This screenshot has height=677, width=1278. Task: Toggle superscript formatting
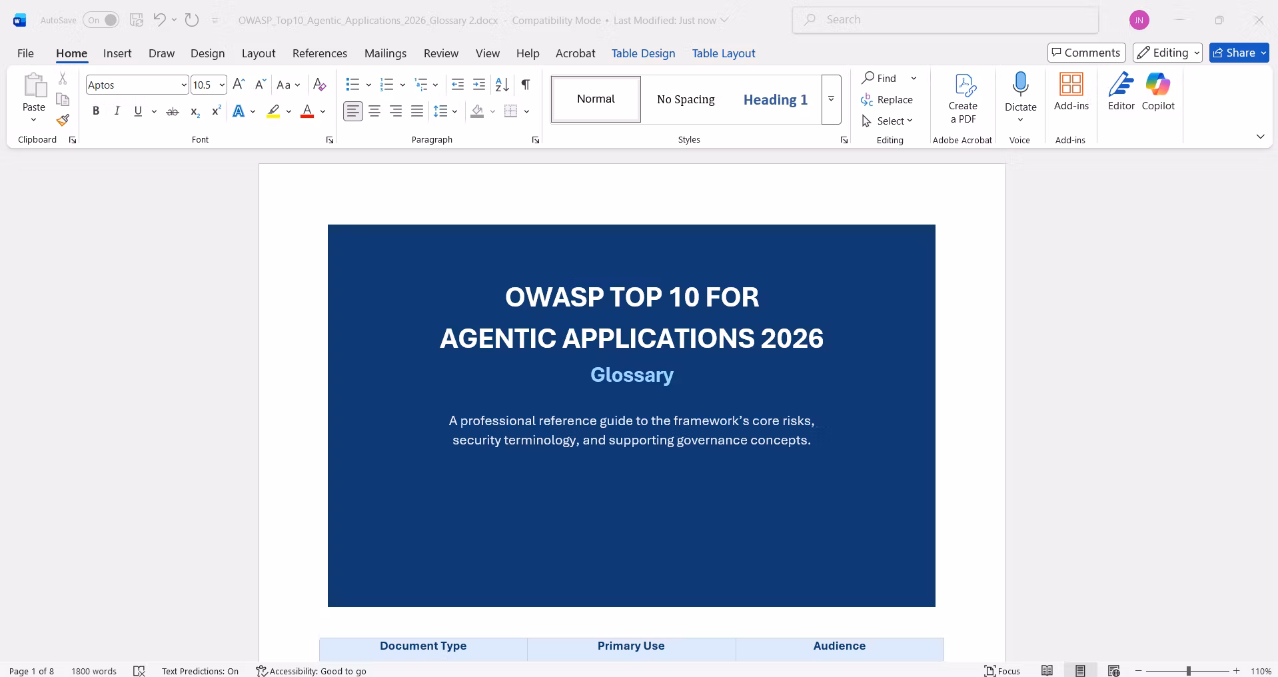tap(216, 111)
